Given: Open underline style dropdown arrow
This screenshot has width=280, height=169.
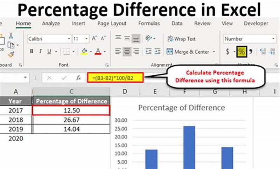Looking at the screenshot, I should [56, 52].
